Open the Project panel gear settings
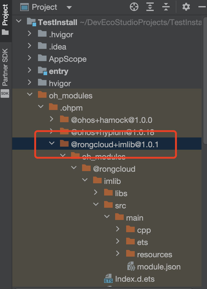This screenshot has width=207, height=289. 186,7
